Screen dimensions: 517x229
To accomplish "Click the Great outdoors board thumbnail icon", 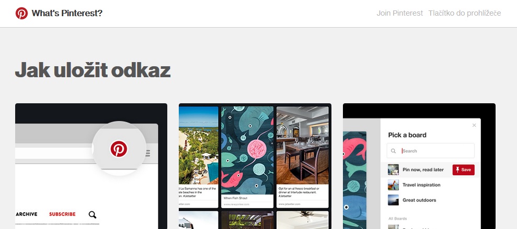I will point(393,200).
